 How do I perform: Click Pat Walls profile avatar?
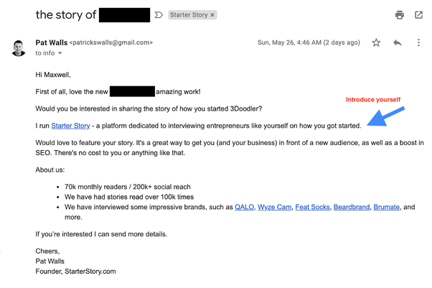(19, 47)
